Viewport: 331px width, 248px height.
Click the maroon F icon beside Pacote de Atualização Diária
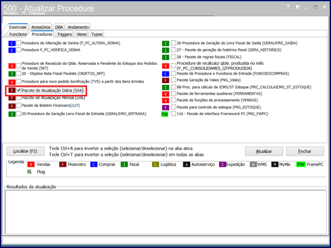coord(12,90)
